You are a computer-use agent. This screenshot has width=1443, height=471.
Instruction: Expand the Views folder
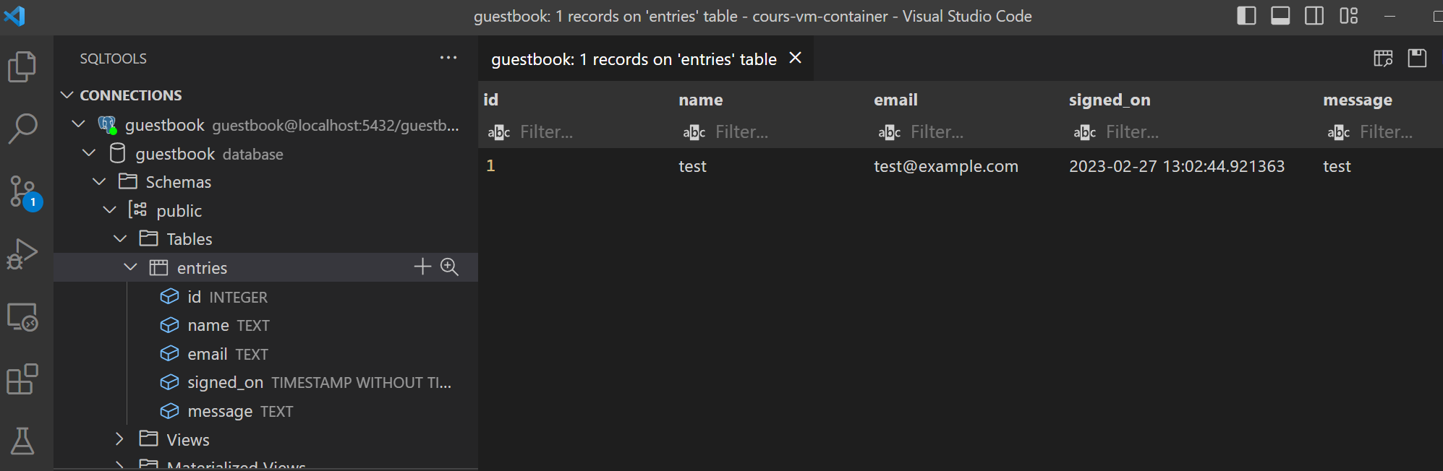coord(120,439)
